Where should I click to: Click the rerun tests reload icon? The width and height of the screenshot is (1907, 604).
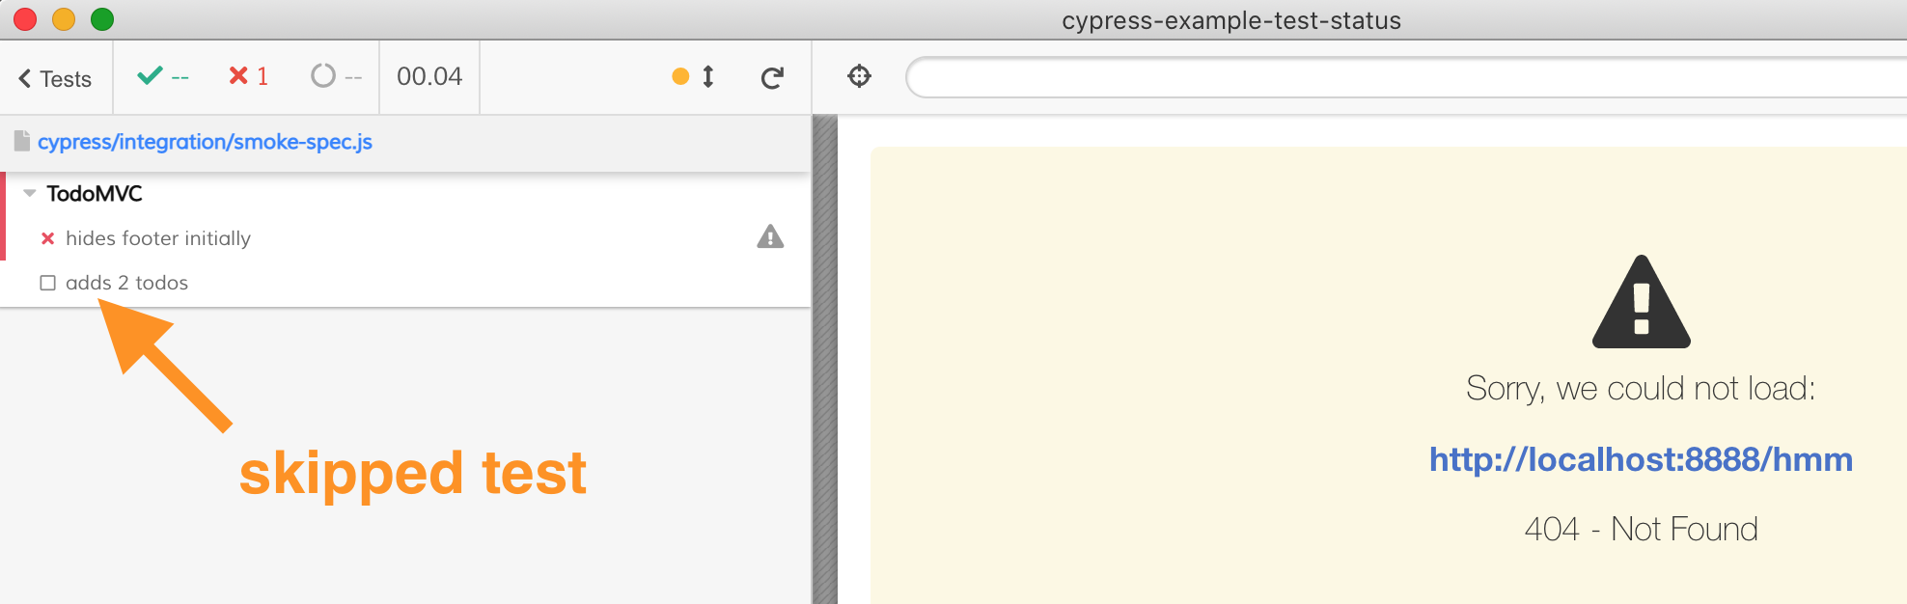771,78
